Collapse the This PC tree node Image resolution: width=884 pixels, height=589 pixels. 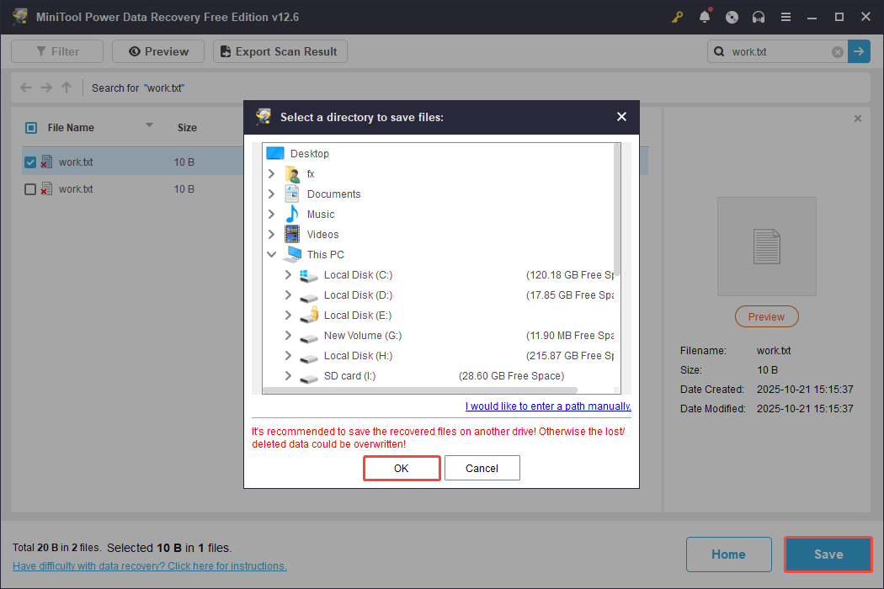tap(271, 255)
